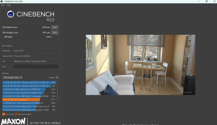Click the panel splitter handle dots
This screenshot has width=217, height=125.
[62, 68]
